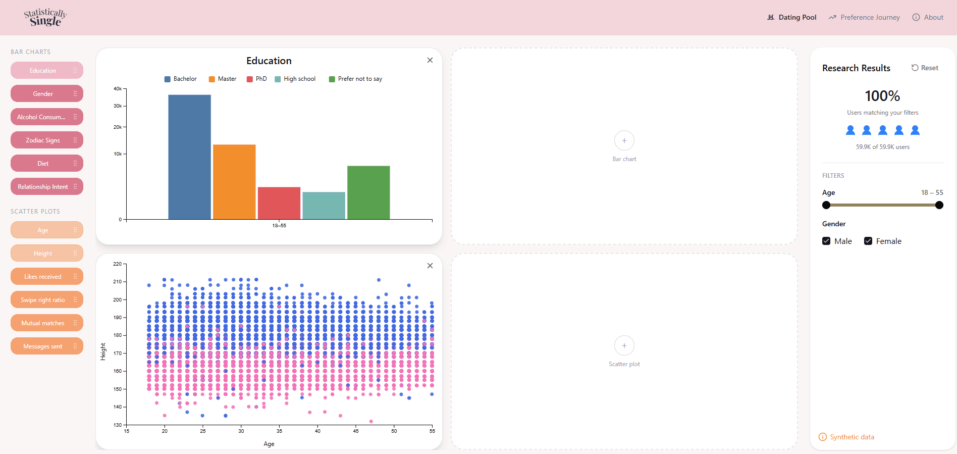This screenshot has width=957, height=454.
Task: Click the '59.9K of 59.9K users' text
Action: 883,147
